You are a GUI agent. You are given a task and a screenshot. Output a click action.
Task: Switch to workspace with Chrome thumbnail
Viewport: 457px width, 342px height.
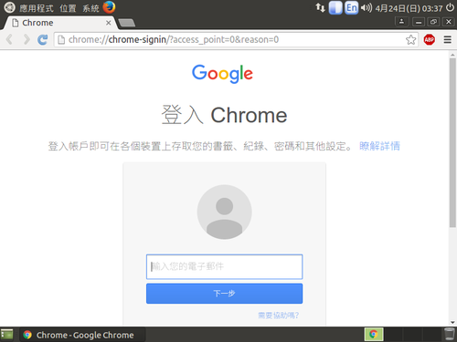click(x=374, y=335)
